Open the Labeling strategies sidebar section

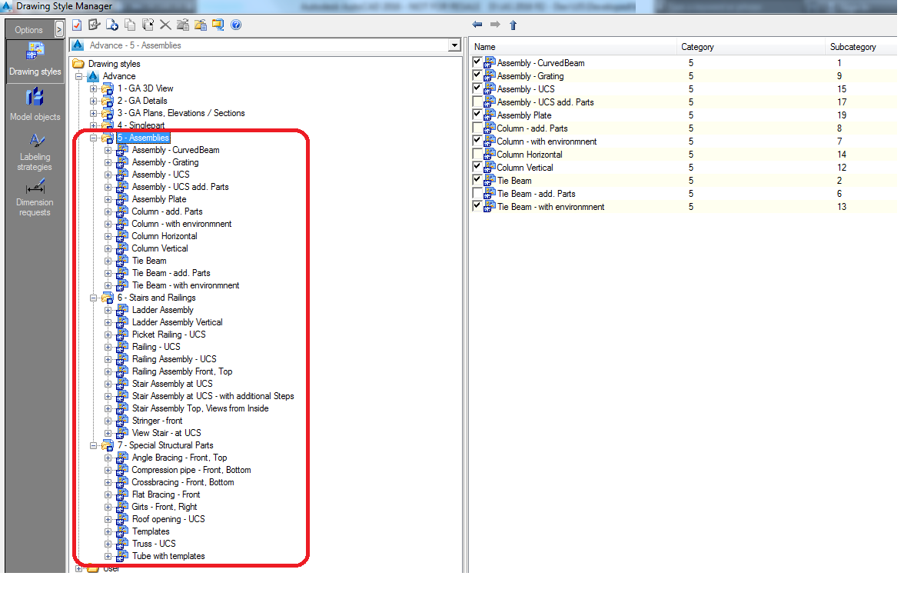pos(35,152)
